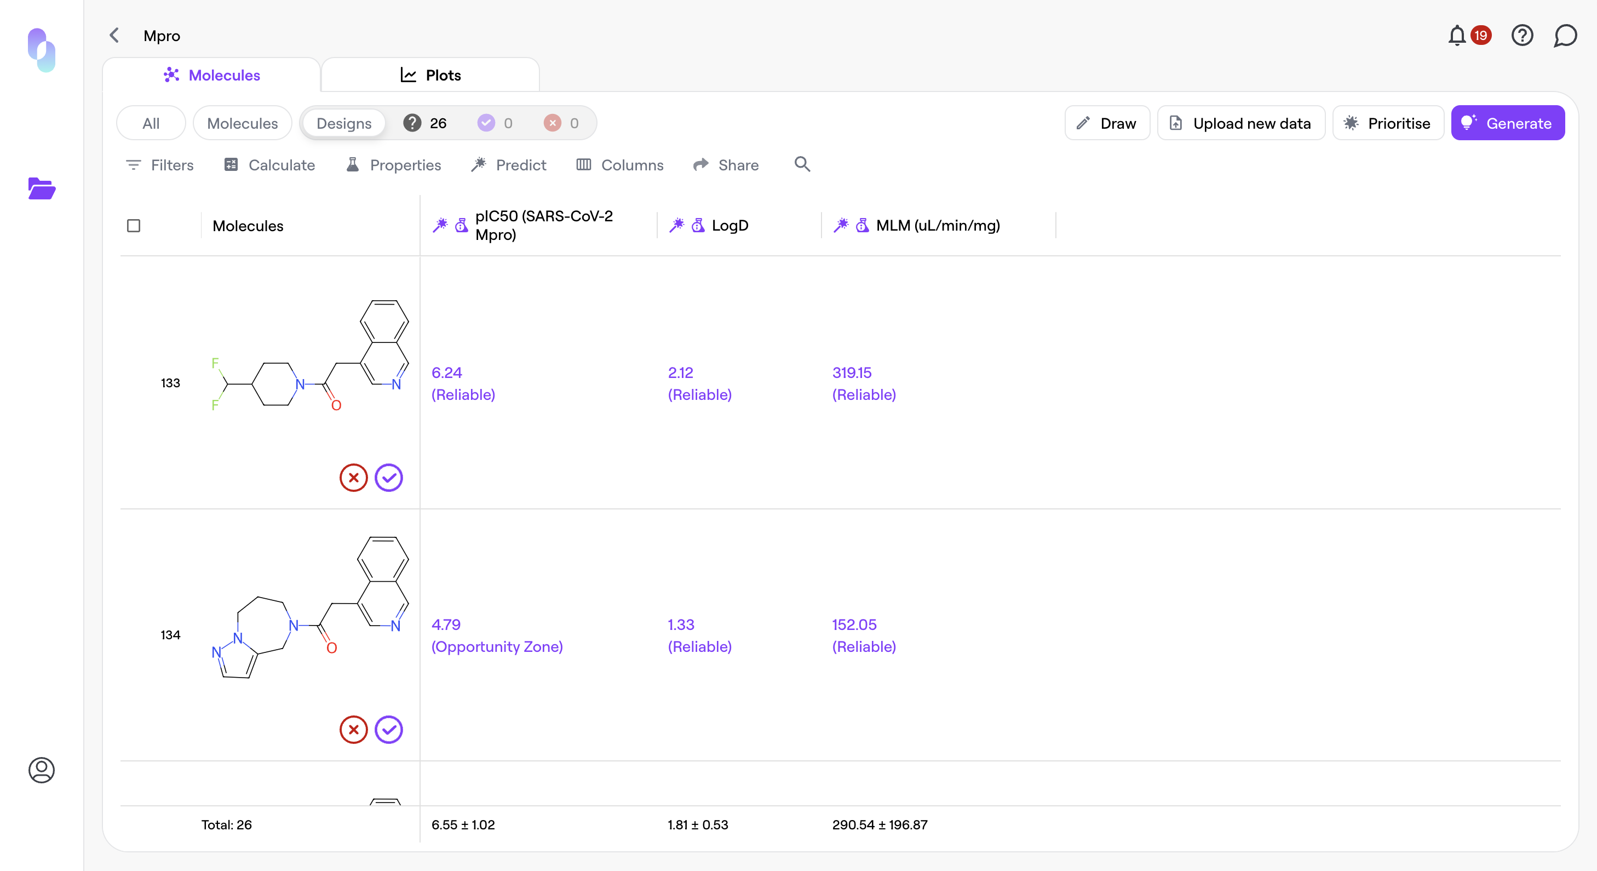The height and width of the screenshot is (871, 1597).
Task: Go back with the left chevron arrow
Action: point(114,36)
